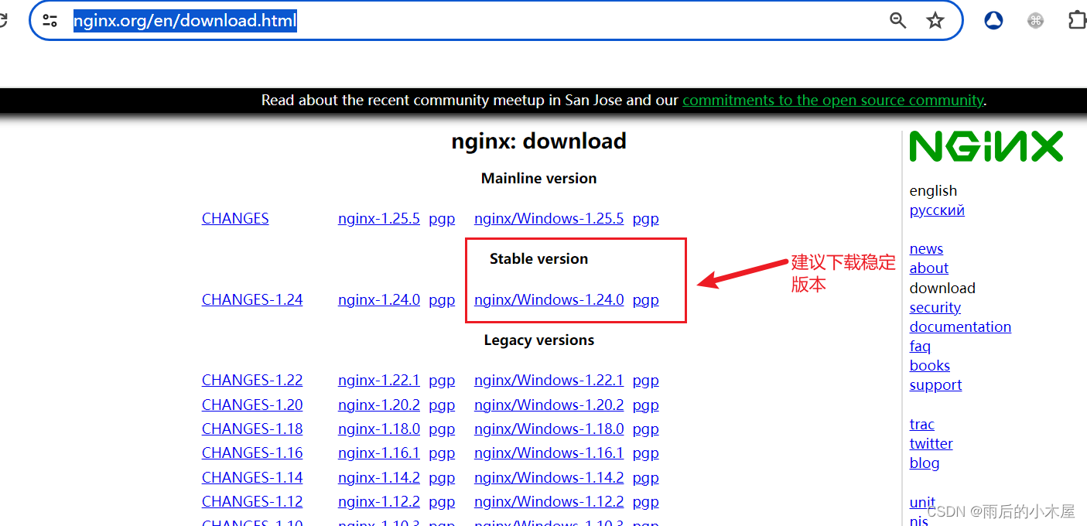Open the books page in sidebar

tap(930, 366)
